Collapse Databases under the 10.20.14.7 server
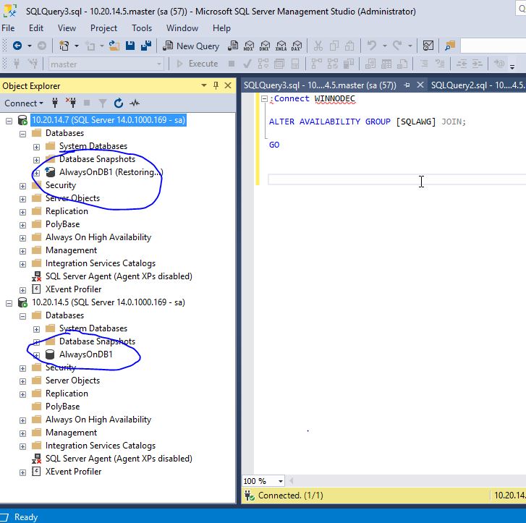 (x=23, y=134)
